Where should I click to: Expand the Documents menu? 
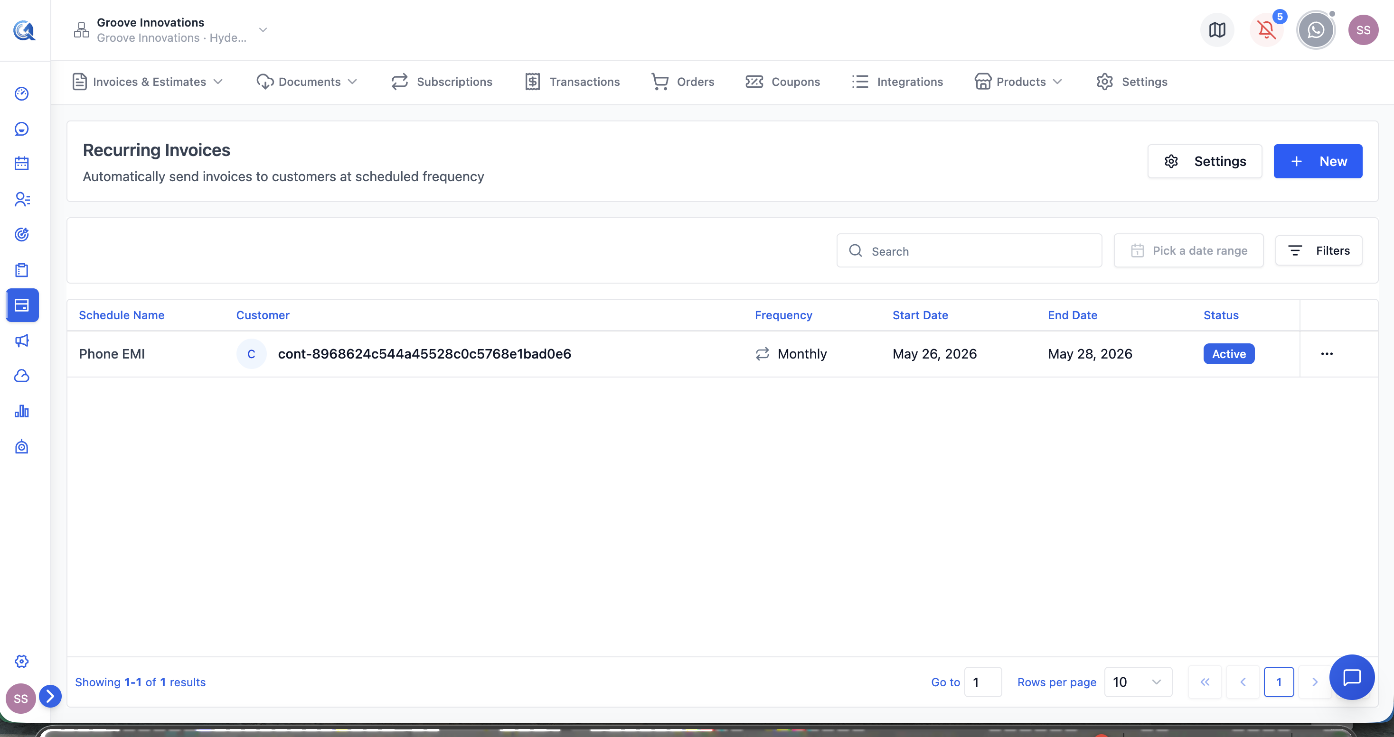(x=307, y=82)
